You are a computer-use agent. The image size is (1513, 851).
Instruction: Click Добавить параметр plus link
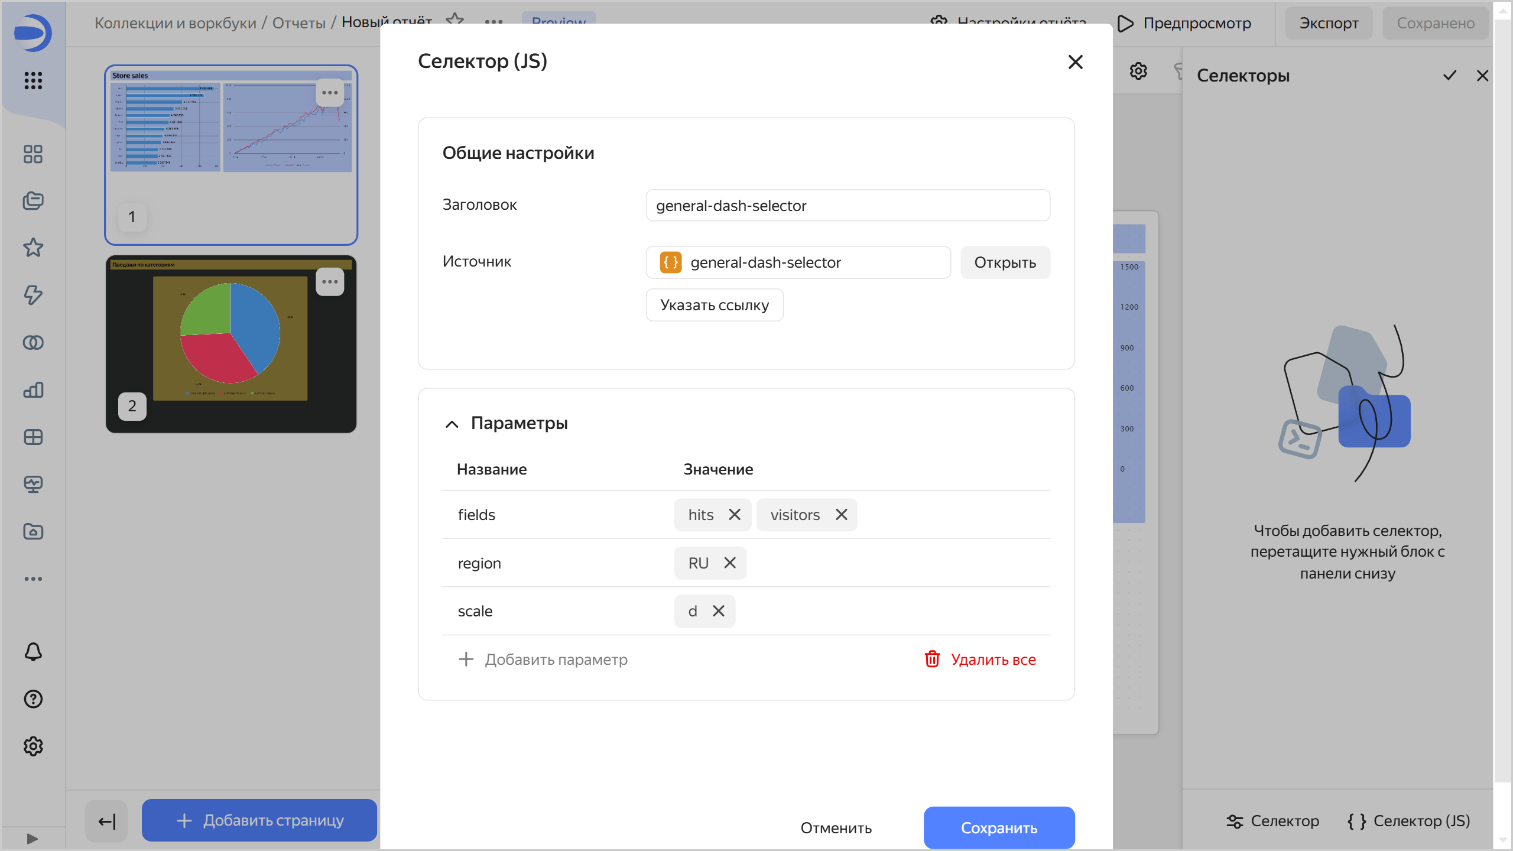[543, 660]
